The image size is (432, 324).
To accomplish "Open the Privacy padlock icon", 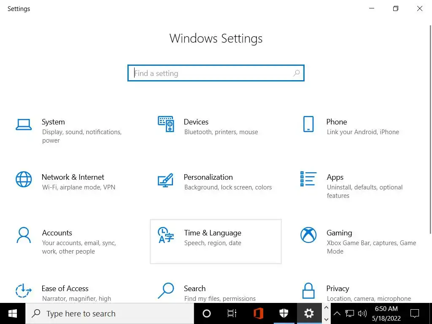I will pos(308,291).
